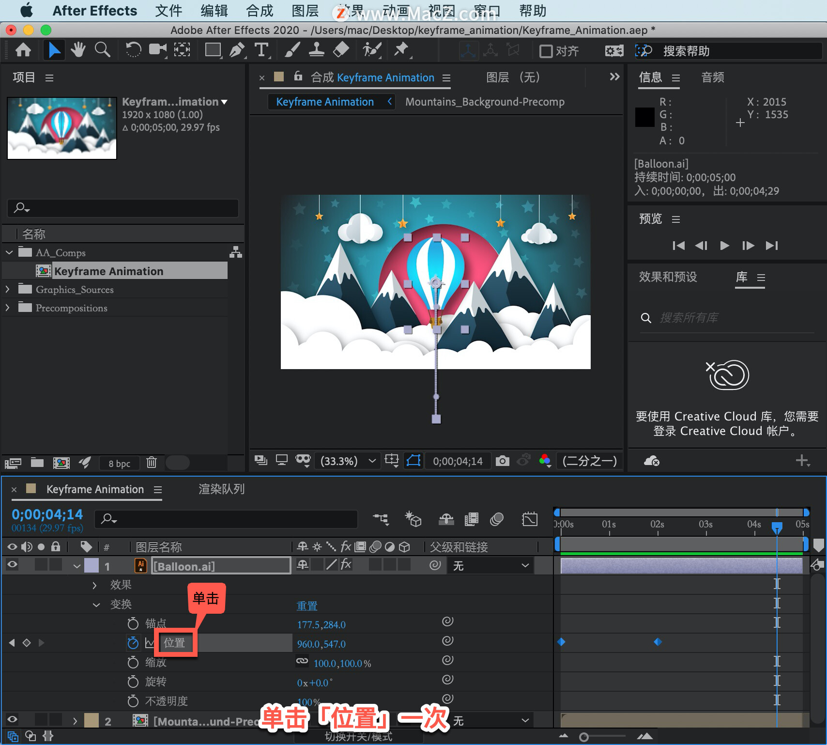
Task: Select the Pen tool in toolbar
Action: (237, 50)
